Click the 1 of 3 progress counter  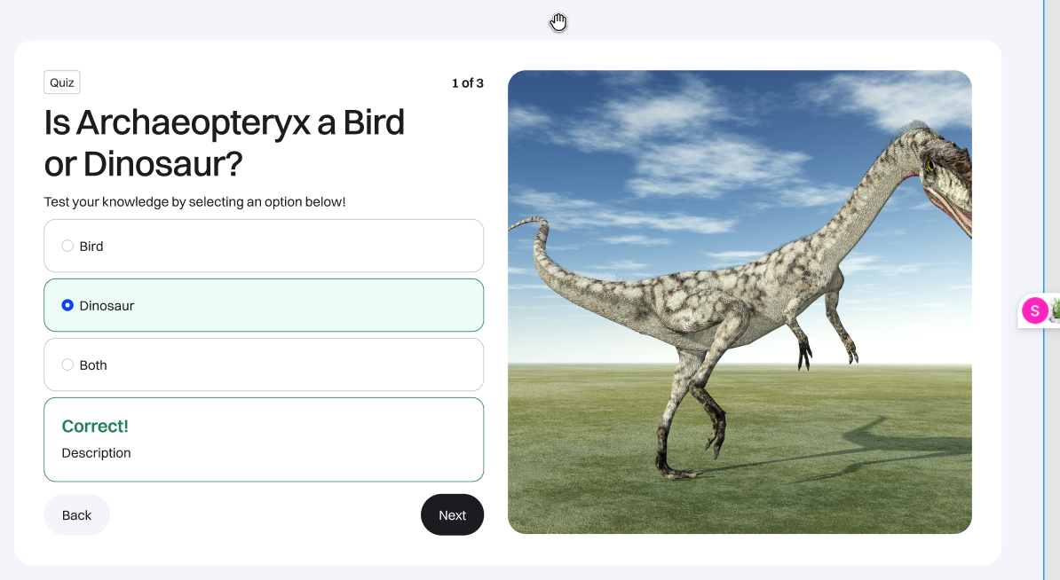[467, 83]
